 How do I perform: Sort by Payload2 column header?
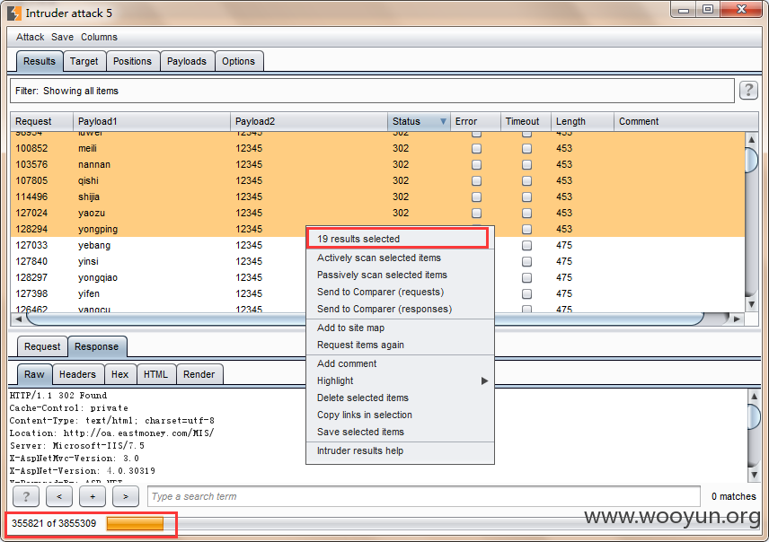click(309, 121)
